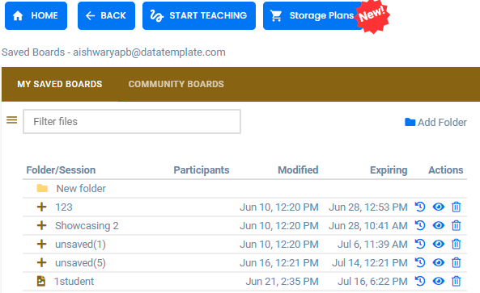Click expiry date Jul 14, 12:21 PM
The width and height of the screenshot is (480, 293).
point(370,263)
